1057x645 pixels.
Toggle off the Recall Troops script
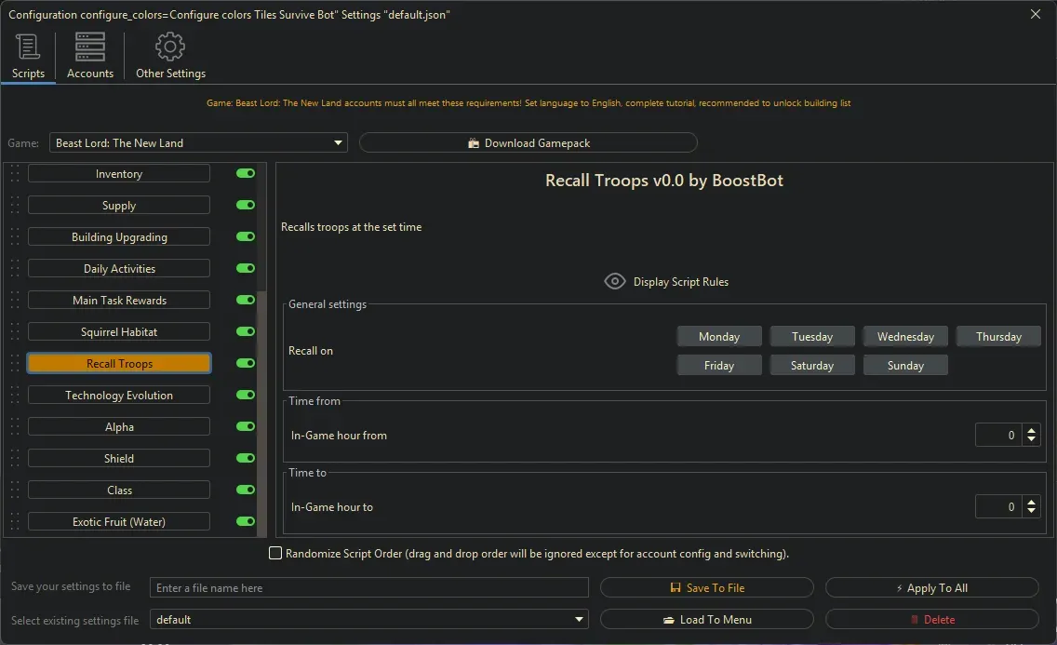(x=246, y=364)
